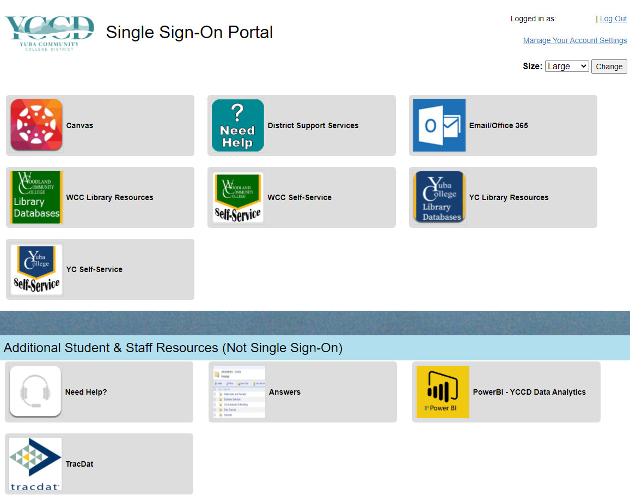Click the YC Library Resources label

509,197
